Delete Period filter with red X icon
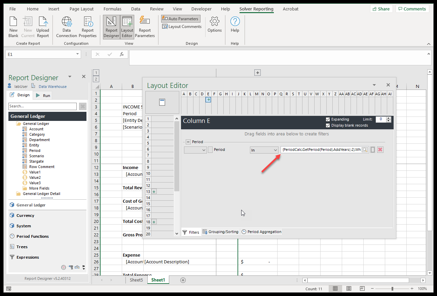This screenshot has height=296, width=437. click(x=380, y=150)
